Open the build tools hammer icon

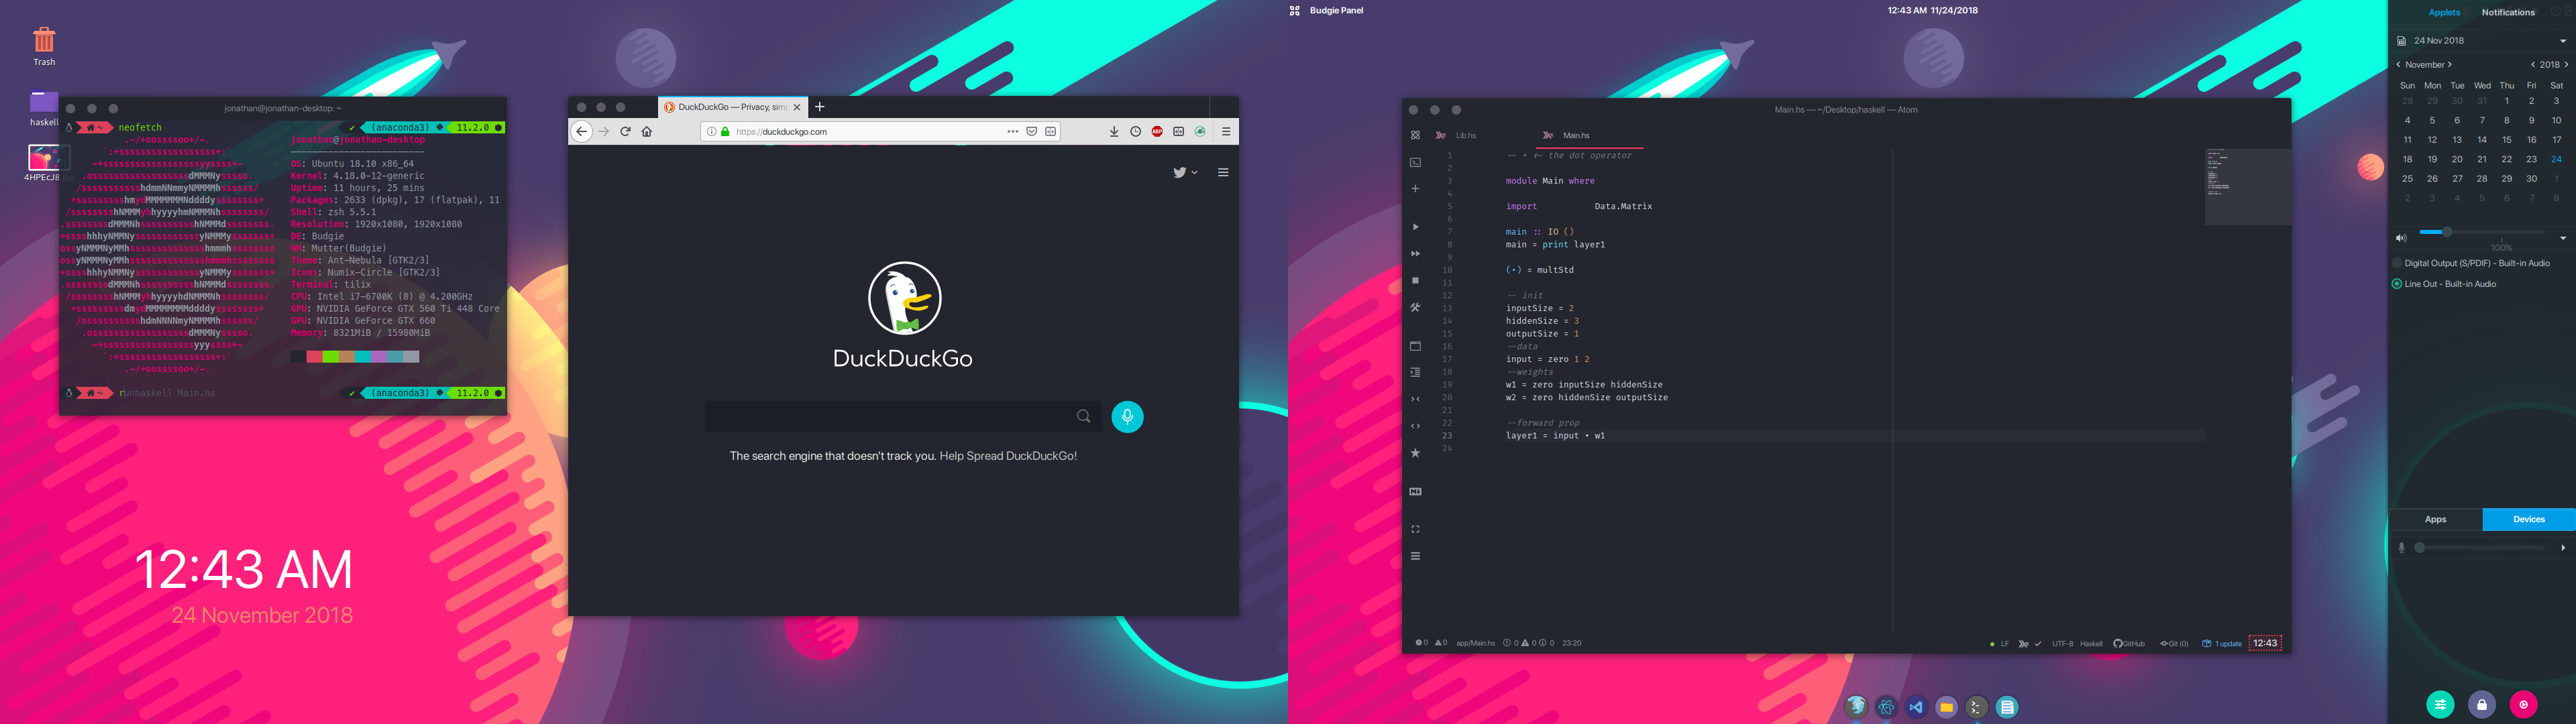(x=1415, y=308)
